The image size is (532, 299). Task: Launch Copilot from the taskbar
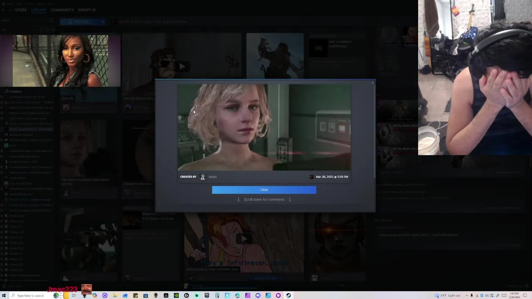pyautogui.click(x=95, y=295)
